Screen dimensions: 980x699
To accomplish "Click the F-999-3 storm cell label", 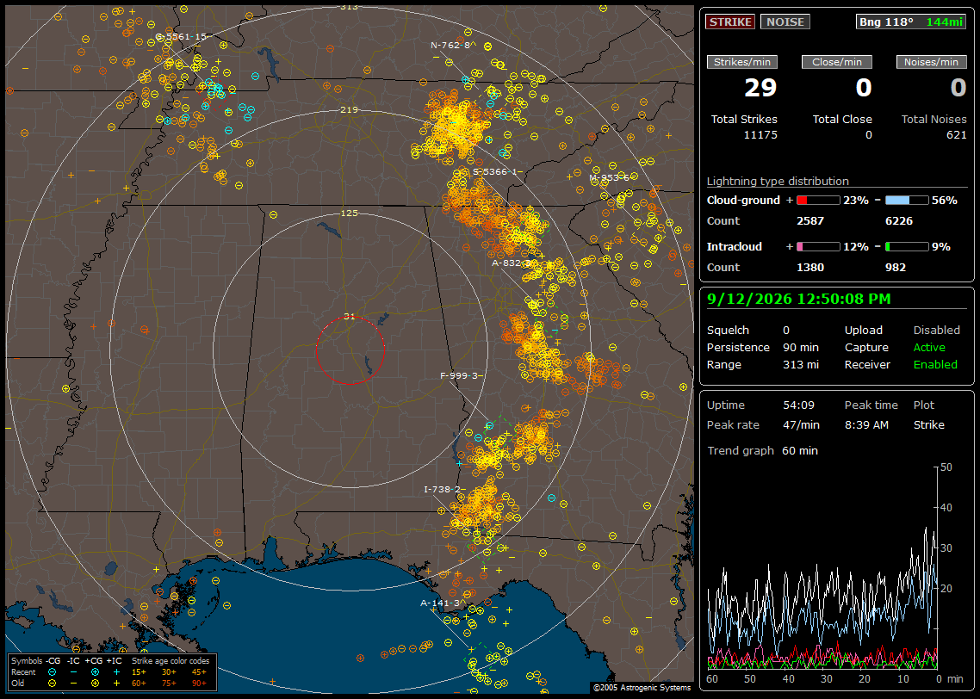I will click(459, 376).
